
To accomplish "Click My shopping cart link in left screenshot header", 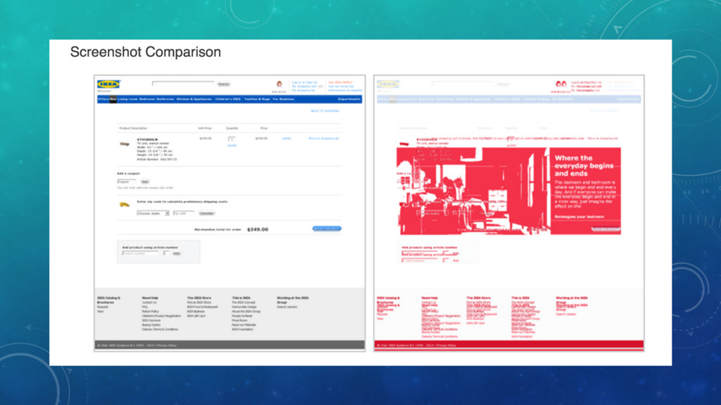I will click(x=304, y=86).
